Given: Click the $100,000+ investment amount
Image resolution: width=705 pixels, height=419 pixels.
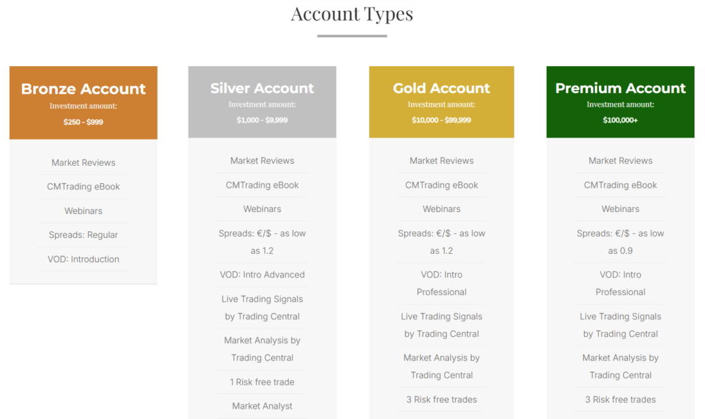Looking at the screenshot, I should [x=620, y=120].
